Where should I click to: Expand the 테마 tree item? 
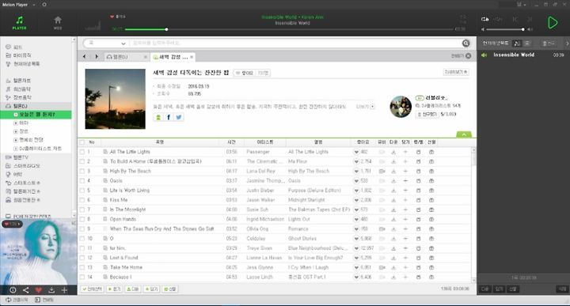click(x=16, y=123)
